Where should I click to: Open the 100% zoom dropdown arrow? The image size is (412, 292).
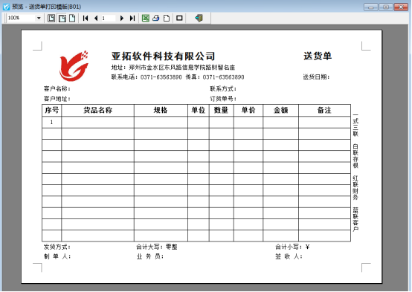click(x=39, y=18)
